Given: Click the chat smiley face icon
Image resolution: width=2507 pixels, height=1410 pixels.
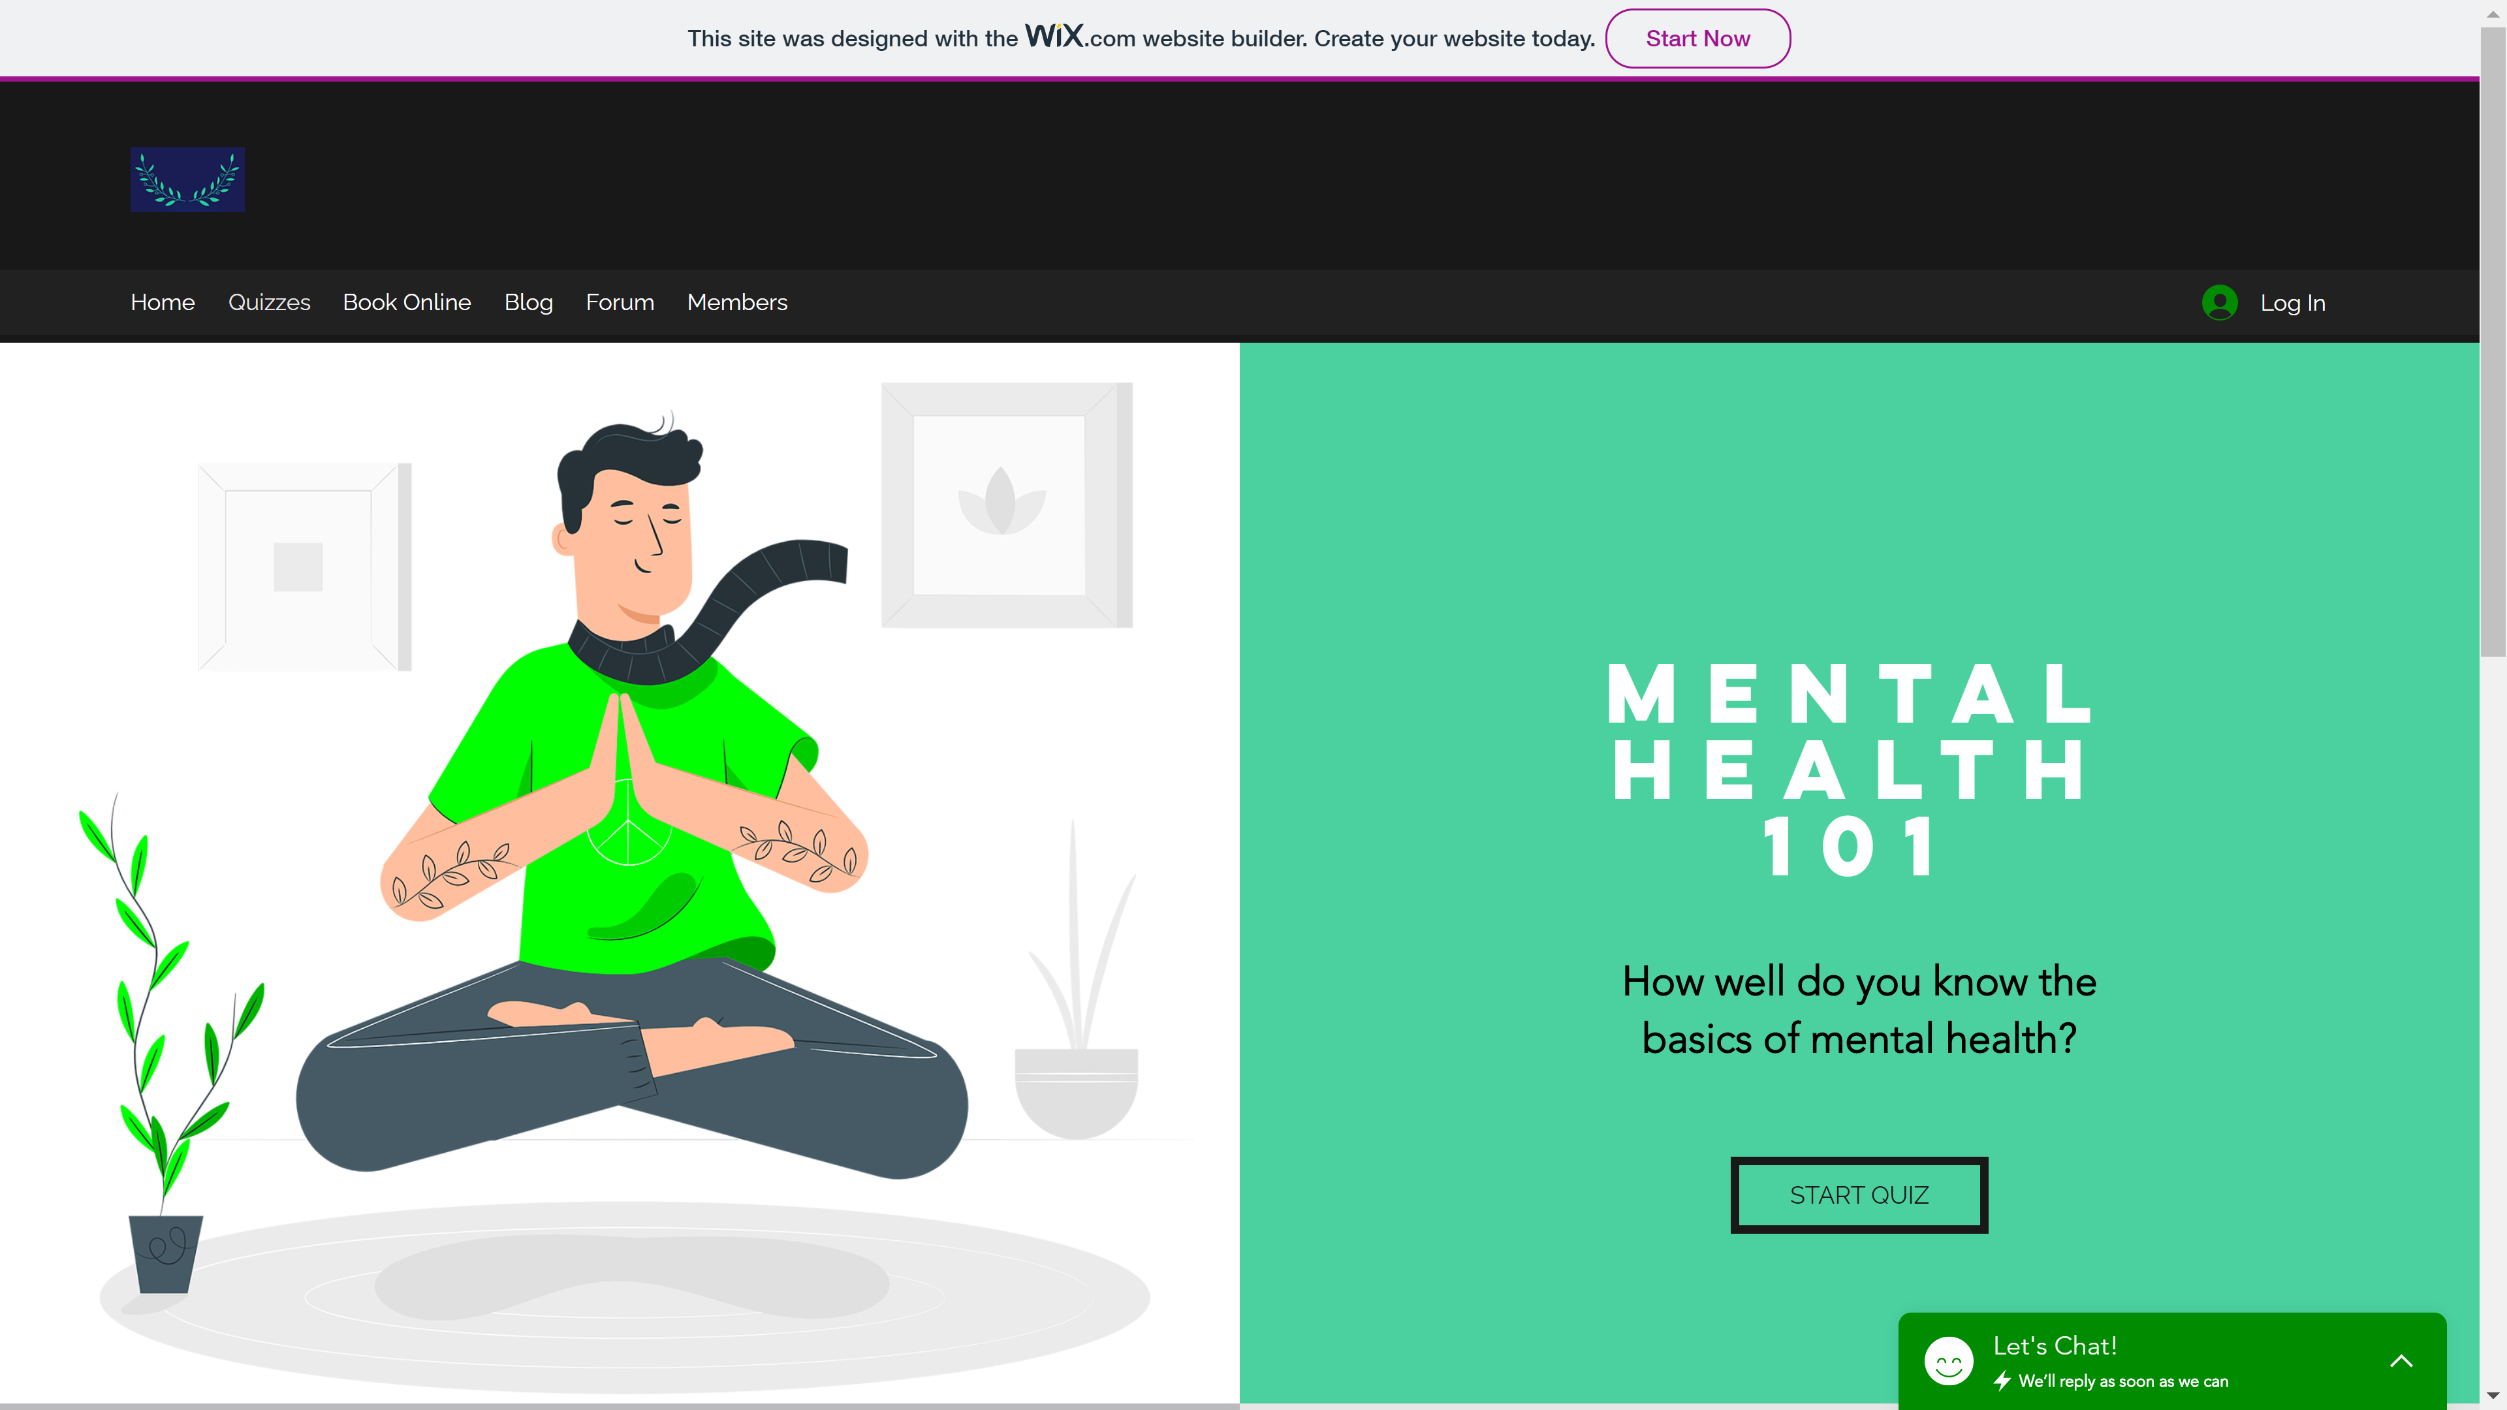Looking at the screenshot, I should pyautogui.click(x=1948, y=1361).
